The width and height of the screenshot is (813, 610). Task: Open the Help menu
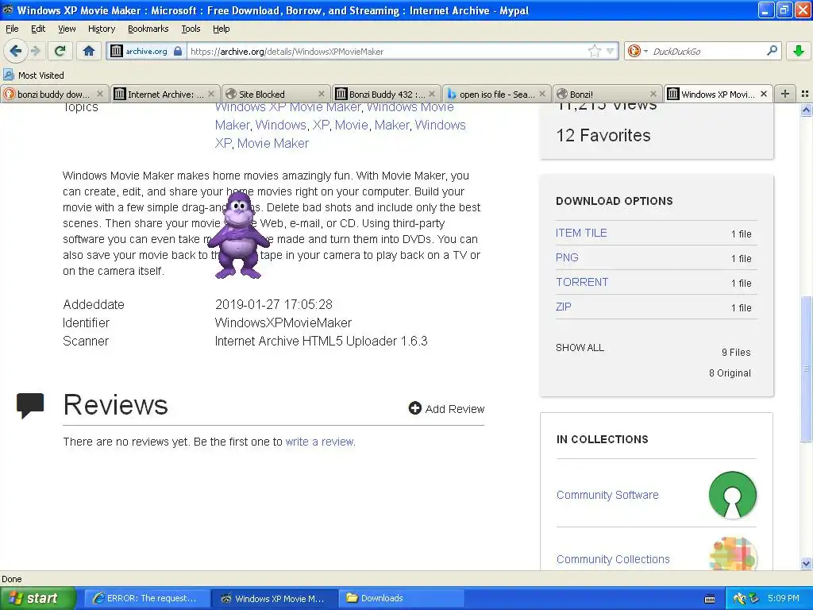point(221,29)
